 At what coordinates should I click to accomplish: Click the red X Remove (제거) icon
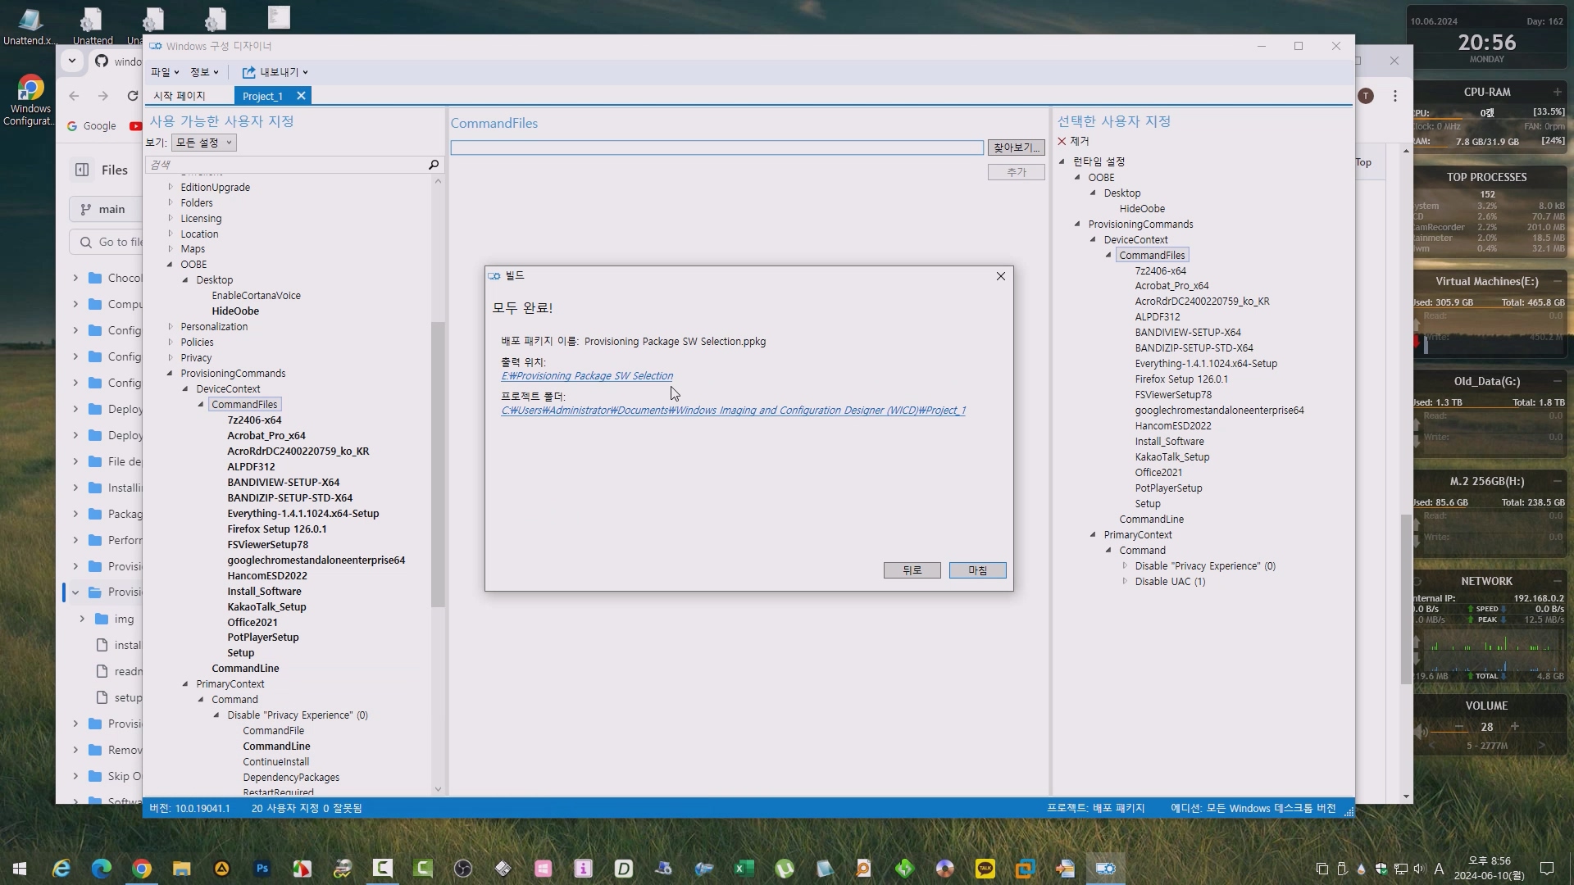pyautogui.click(x=1062, y=141)
